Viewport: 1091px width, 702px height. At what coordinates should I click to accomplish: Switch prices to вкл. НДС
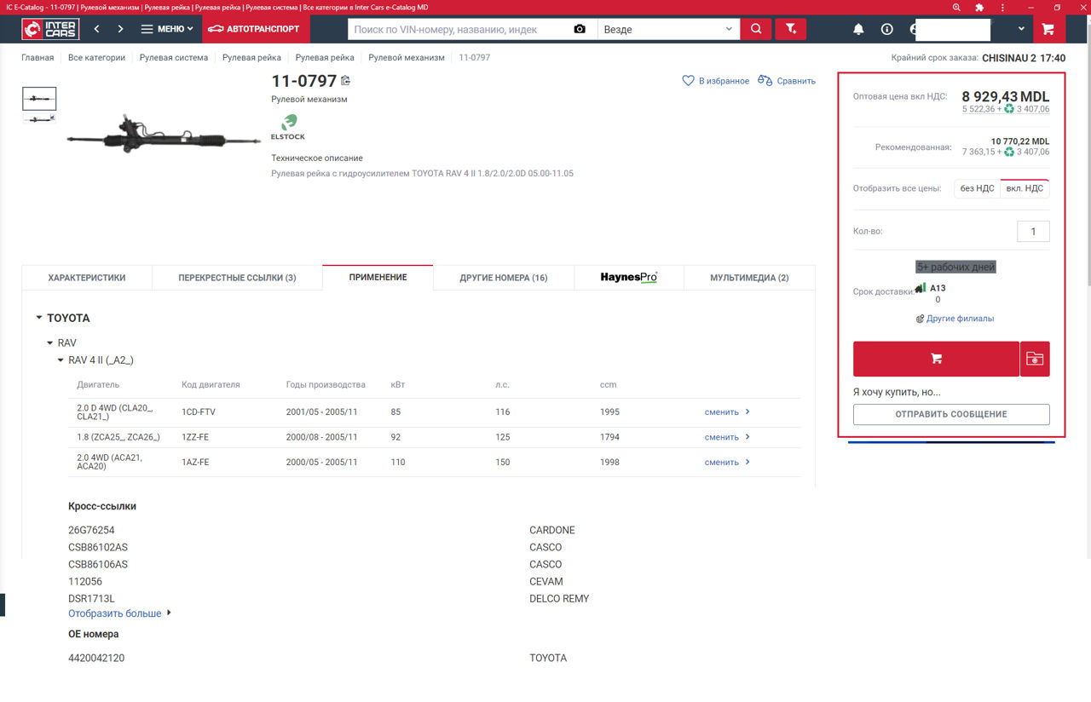point(1025,188)
